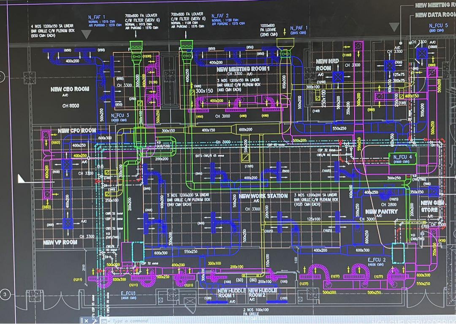Image resolution: width=456 pixels, height=324 pixels.
Task: Close the command line with its X button
Action: [86, 321]
